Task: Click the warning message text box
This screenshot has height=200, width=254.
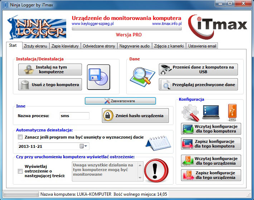Action: (x=108, y=171)
